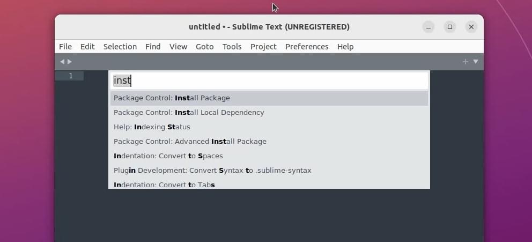This screenshot has width=532, height=242.
Task: Click line number 1 in gutter
Action: click(71, 76)
